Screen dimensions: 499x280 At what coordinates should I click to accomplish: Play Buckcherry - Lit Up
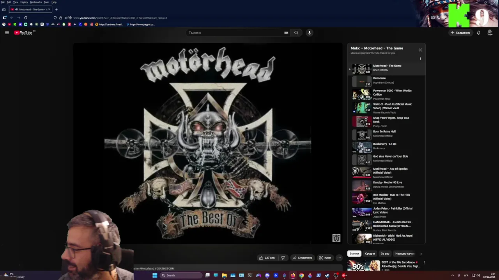387,147
